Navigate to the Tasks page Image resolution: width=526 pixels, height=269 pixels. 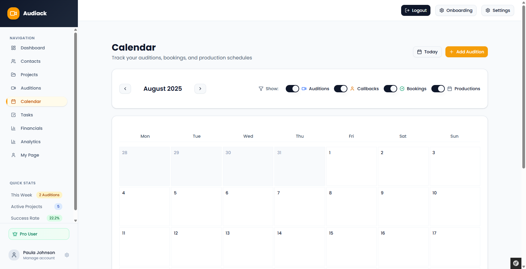pyautogui.click(x=27, y=115)
